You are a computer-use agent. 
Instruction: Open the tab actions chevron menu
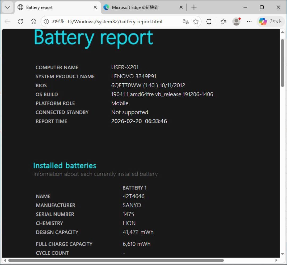pos(8,7)
